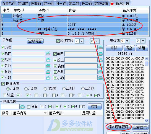This screenshot has width=151, height=134.
Task: Uncheck the 和值容错 checkbox
Action: [58, 41]
